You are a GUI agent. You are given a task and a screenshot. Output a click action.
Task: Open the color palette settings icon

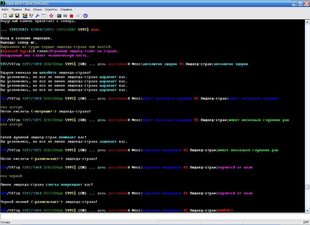coord(25,16)
